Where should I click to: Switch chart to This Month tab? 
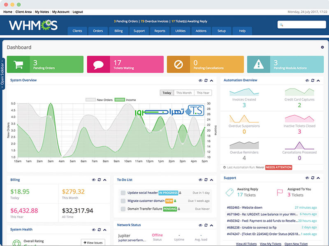point(184,93)
